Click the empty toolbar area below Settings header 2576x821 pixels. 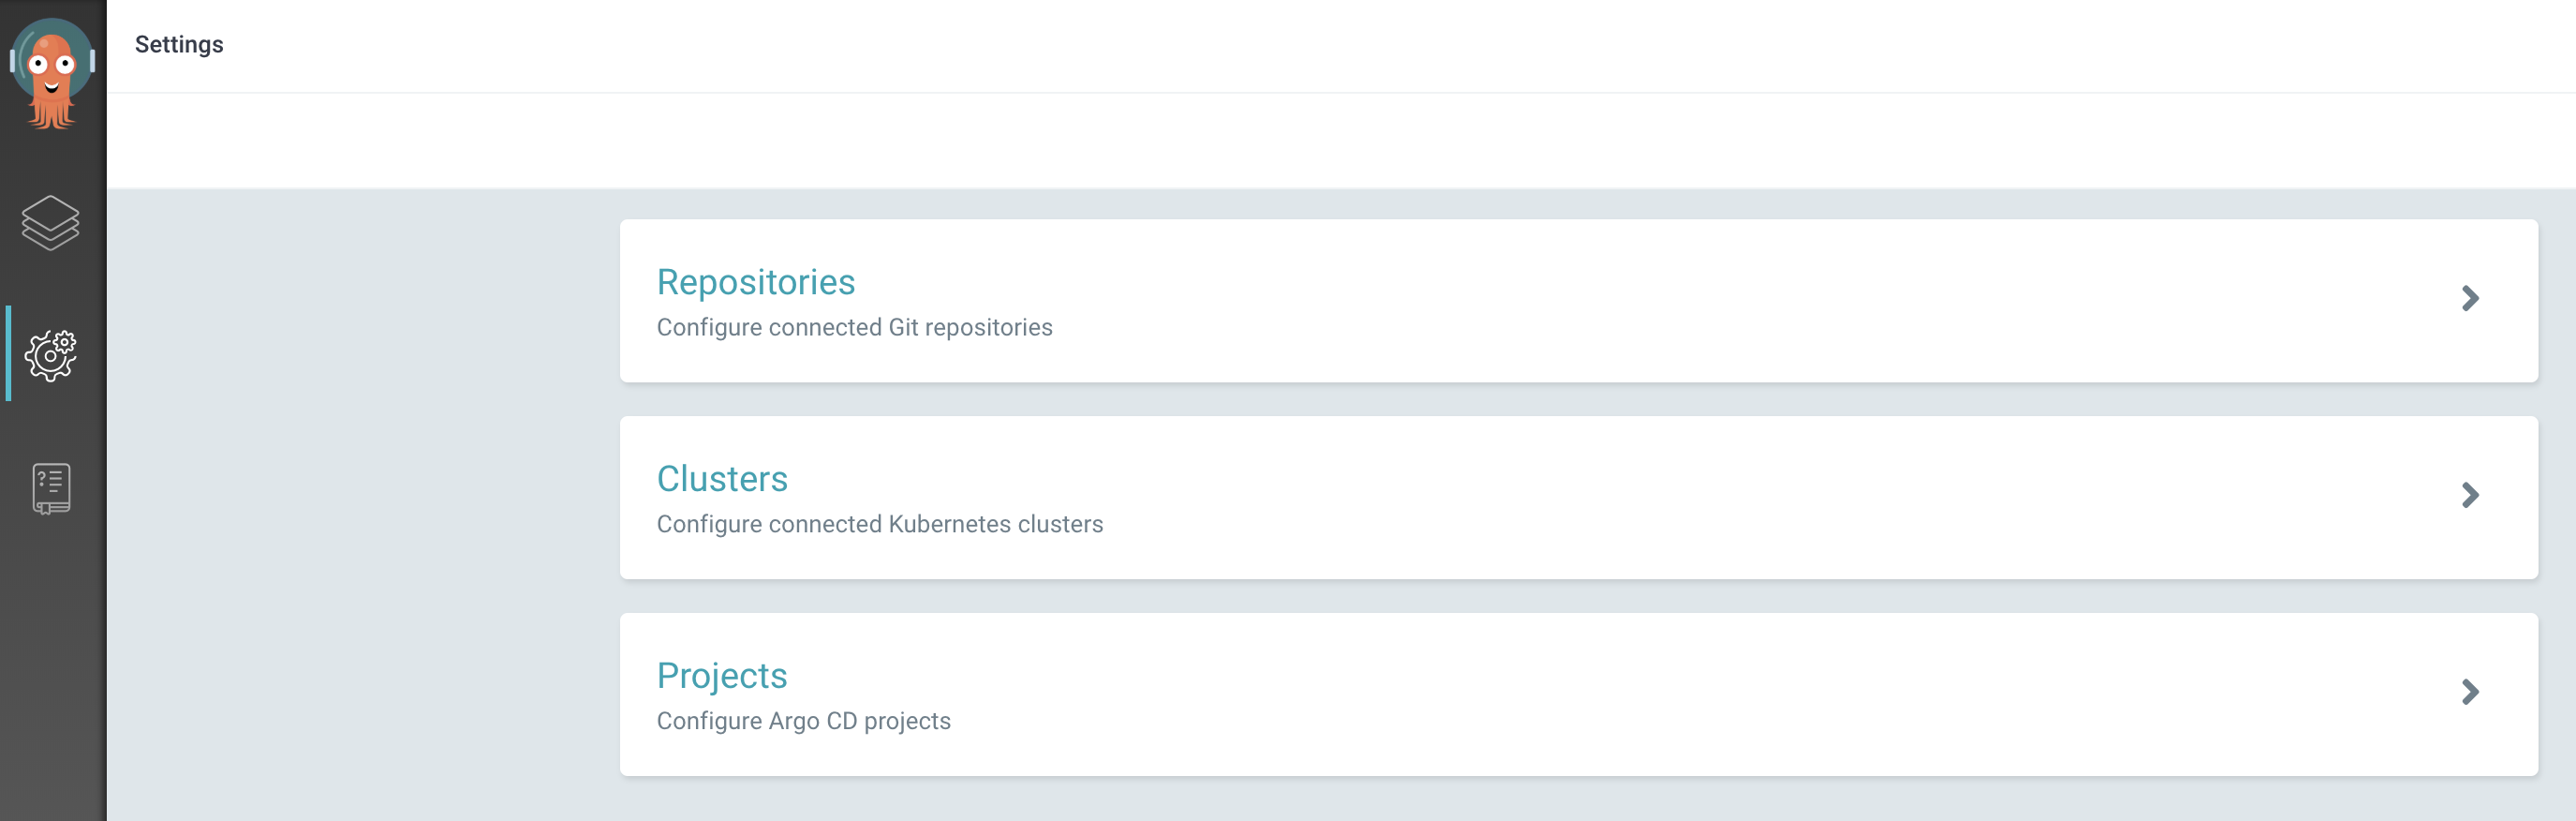(1341, 141)
